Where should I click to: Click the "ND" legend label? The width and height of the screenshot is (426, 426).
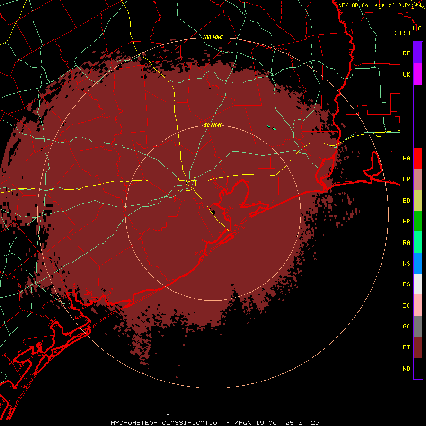[406, 369]
